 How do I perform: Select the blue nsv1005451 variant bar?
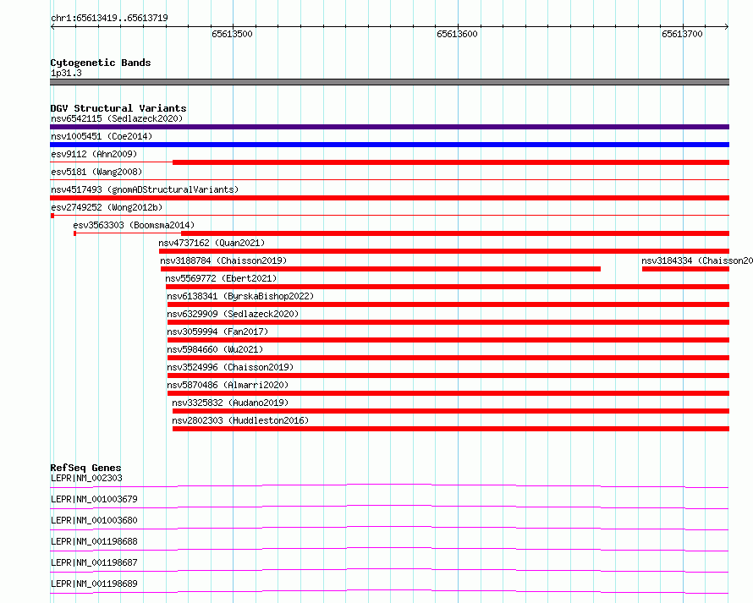point(389,145)
